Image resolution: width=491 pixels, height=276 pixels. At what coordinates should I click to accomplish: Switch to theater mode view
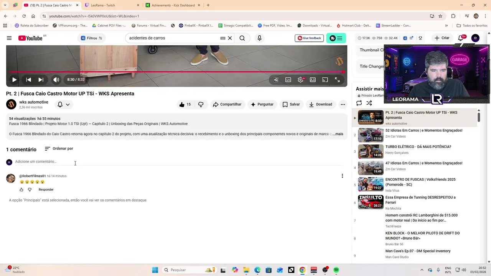pyautogui.click(x=313, y=80)
